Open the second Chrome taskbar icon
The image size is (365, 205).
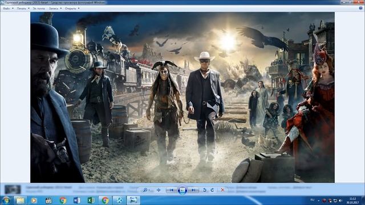[105, 200]
